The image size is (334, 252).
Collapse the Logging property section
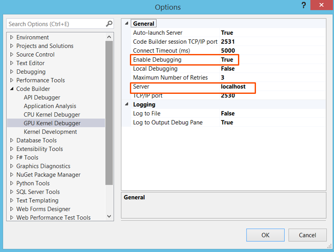pos(126,104)
